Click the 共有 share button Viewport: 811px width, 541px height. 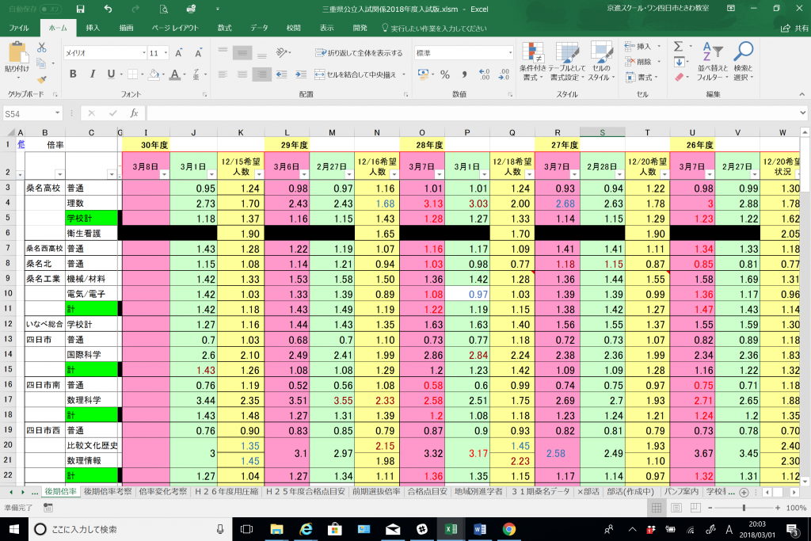(789, 28)
